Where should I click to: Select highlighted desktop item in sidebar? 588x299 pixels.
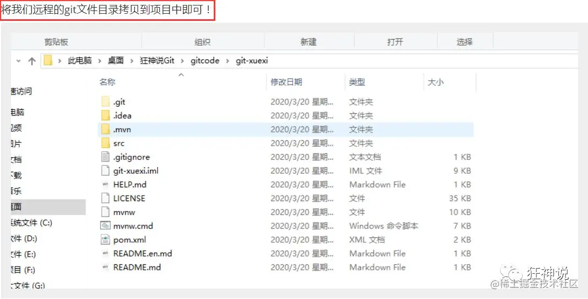click(x=48, y=207)
